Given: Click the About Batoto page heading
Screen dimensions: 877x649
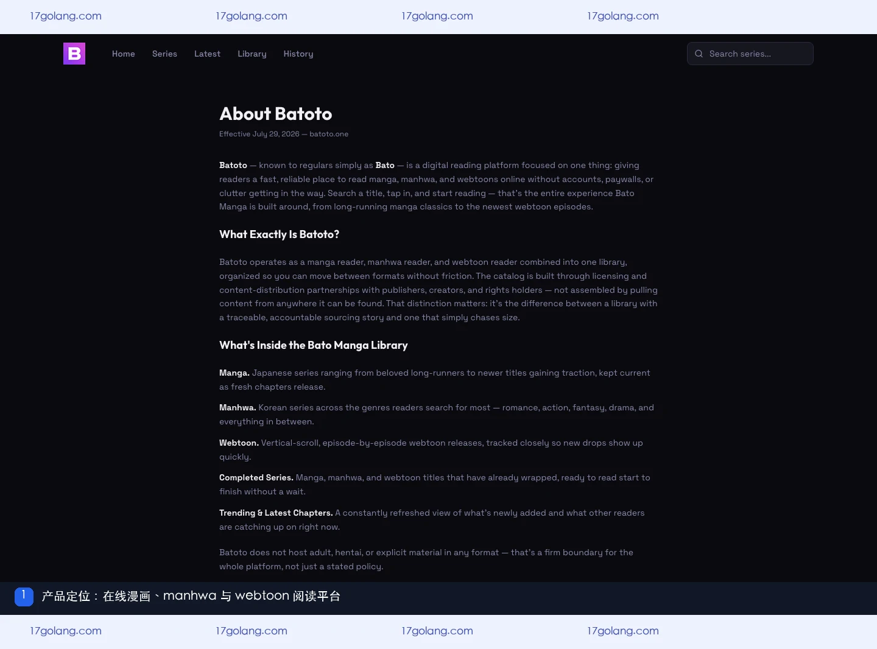Looking at the screenshot, I should 276,114.
